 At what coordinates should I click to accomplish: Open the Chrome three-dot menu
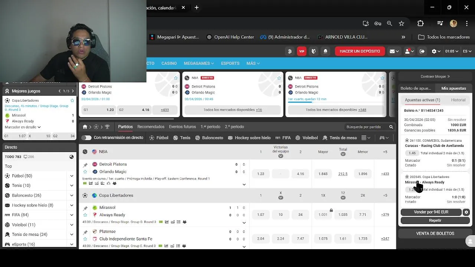[467, 23]
